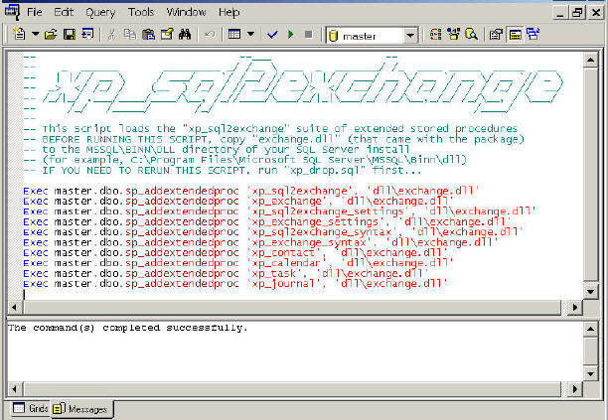
Task: Click editor vertical scrollbar up arrow
Action: [590, 60]
